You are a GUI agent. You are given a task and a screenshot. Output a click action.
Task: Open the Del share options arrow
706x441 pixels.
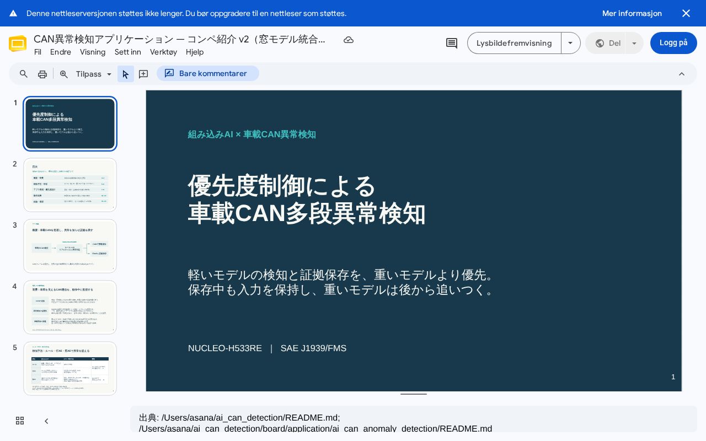634,43
